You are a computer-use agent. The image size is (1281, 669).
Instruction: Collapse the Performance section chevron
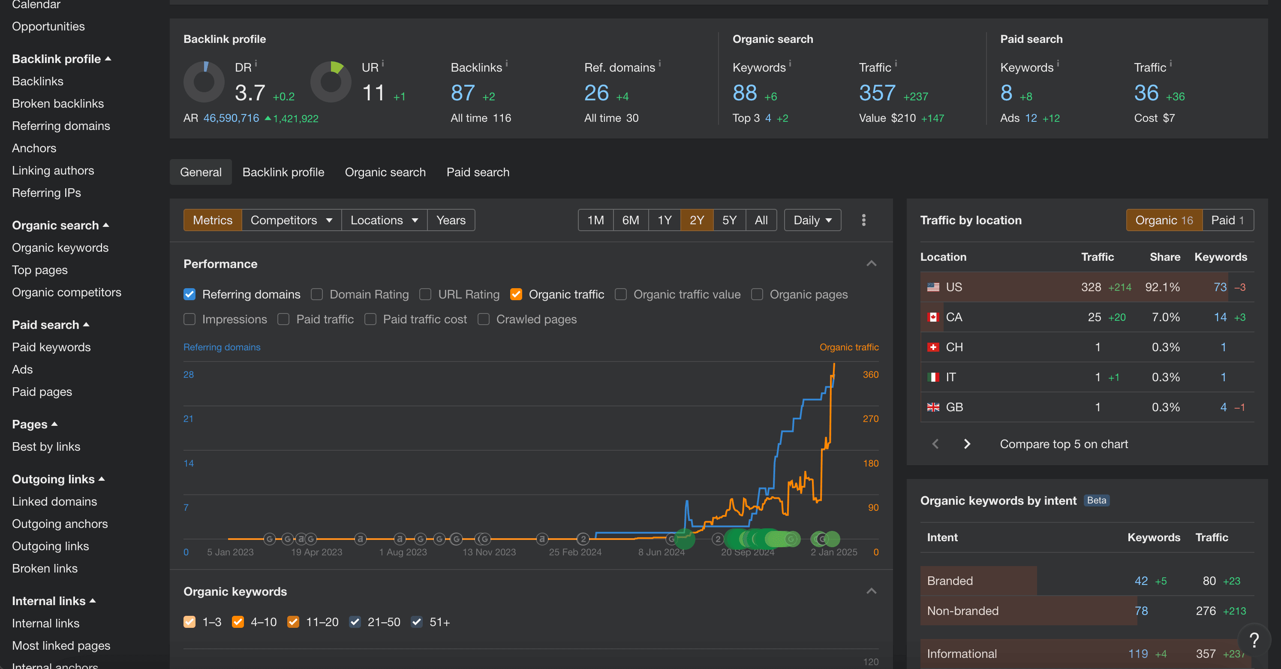pos(871,264)
